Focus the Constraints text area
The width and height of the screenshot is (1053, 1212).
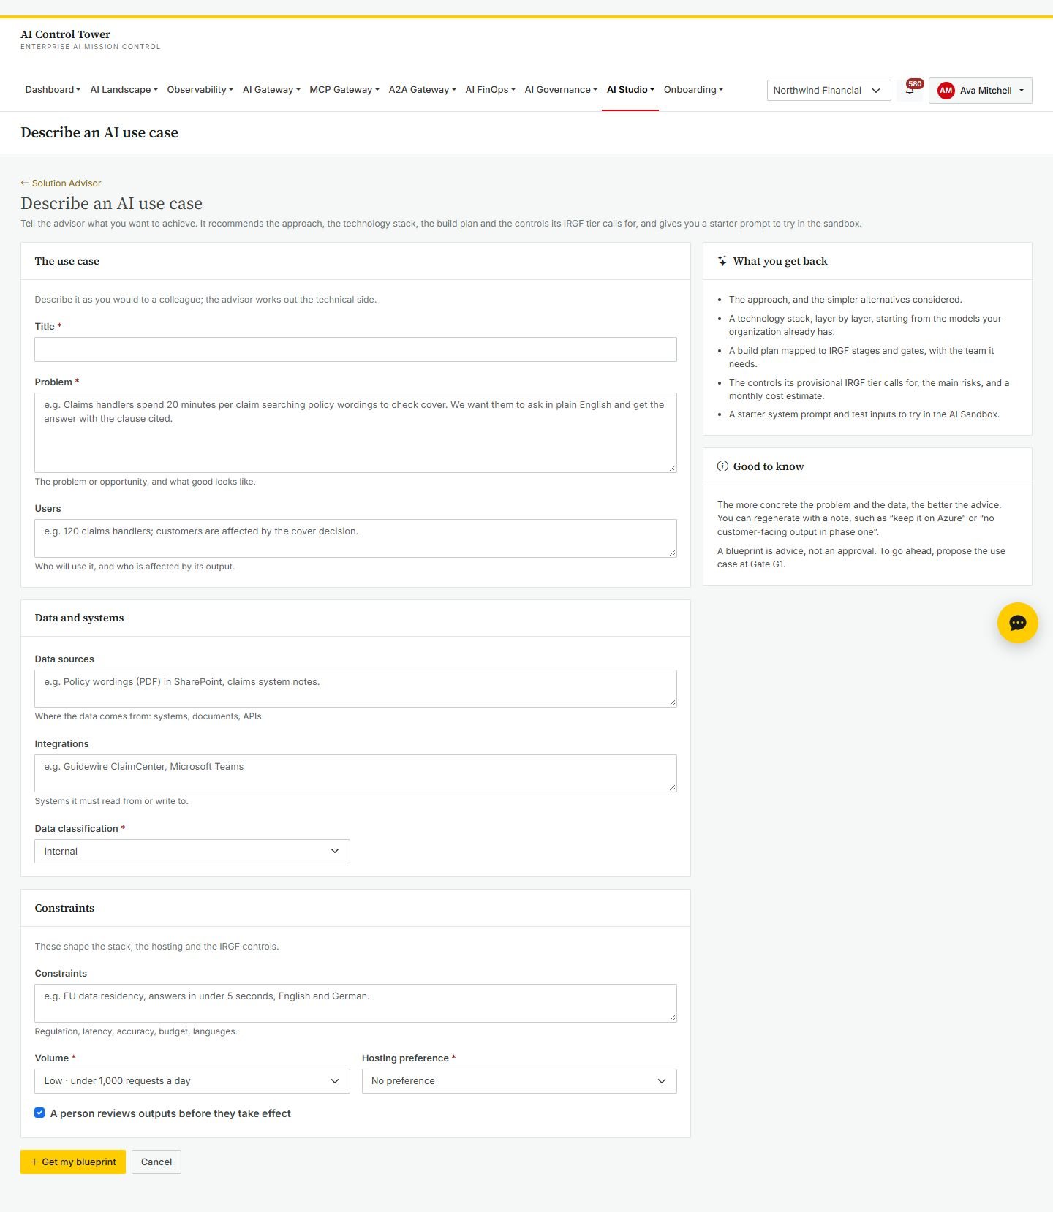[x=355, y=1003]
